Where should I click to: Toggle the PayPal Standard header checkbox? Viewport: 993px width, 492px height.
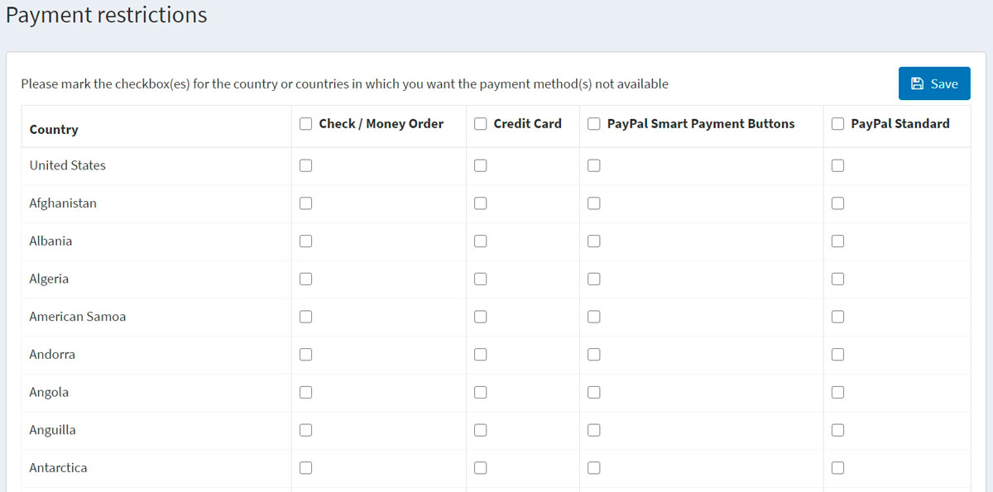(x=837, y=124)
